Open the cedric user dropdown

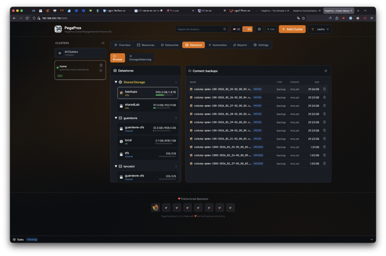coord(319,29)
